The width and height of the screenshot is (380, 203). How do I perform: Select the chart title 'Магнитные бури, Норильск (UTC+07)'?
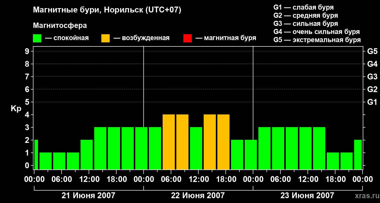pyautogui.click(x=107, y=10)
